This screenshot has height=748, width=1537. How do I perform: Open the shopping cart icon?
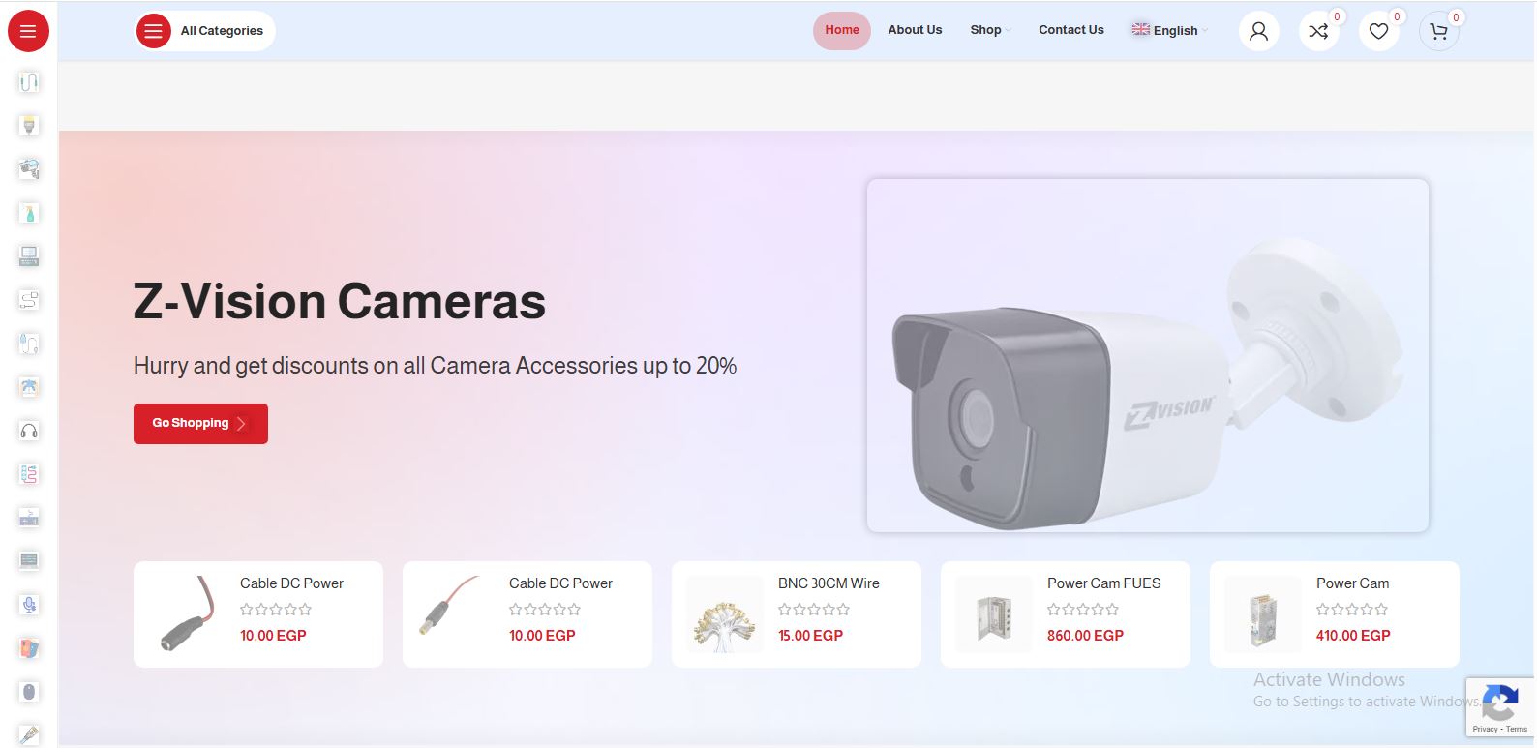pyautogui.click(x=1438, y=31)
